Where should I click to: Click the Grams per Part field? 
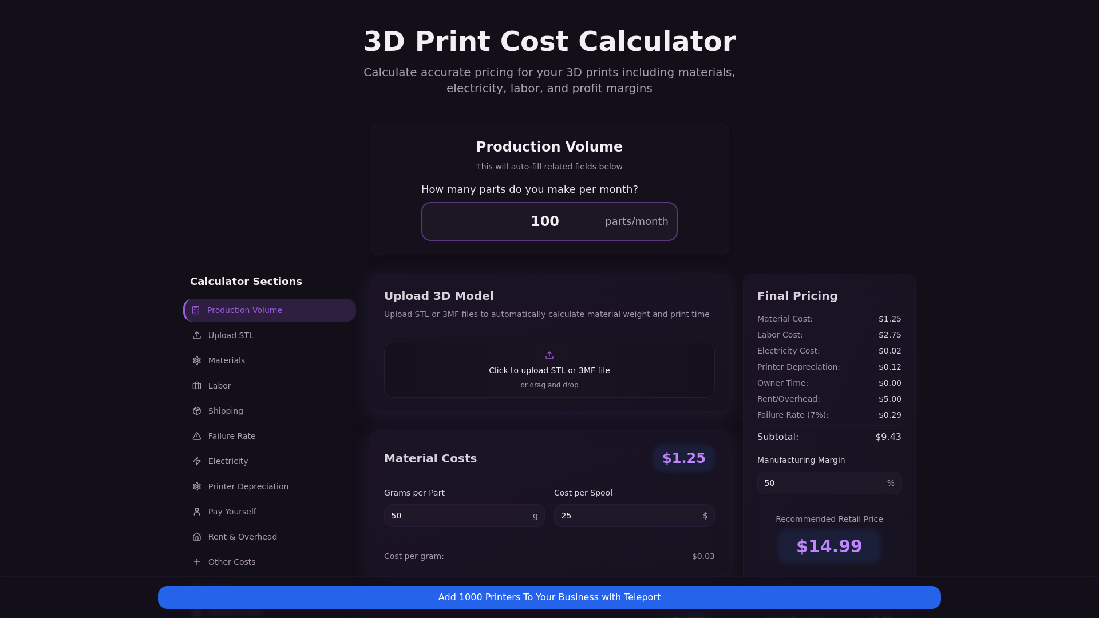pos(458,516)
